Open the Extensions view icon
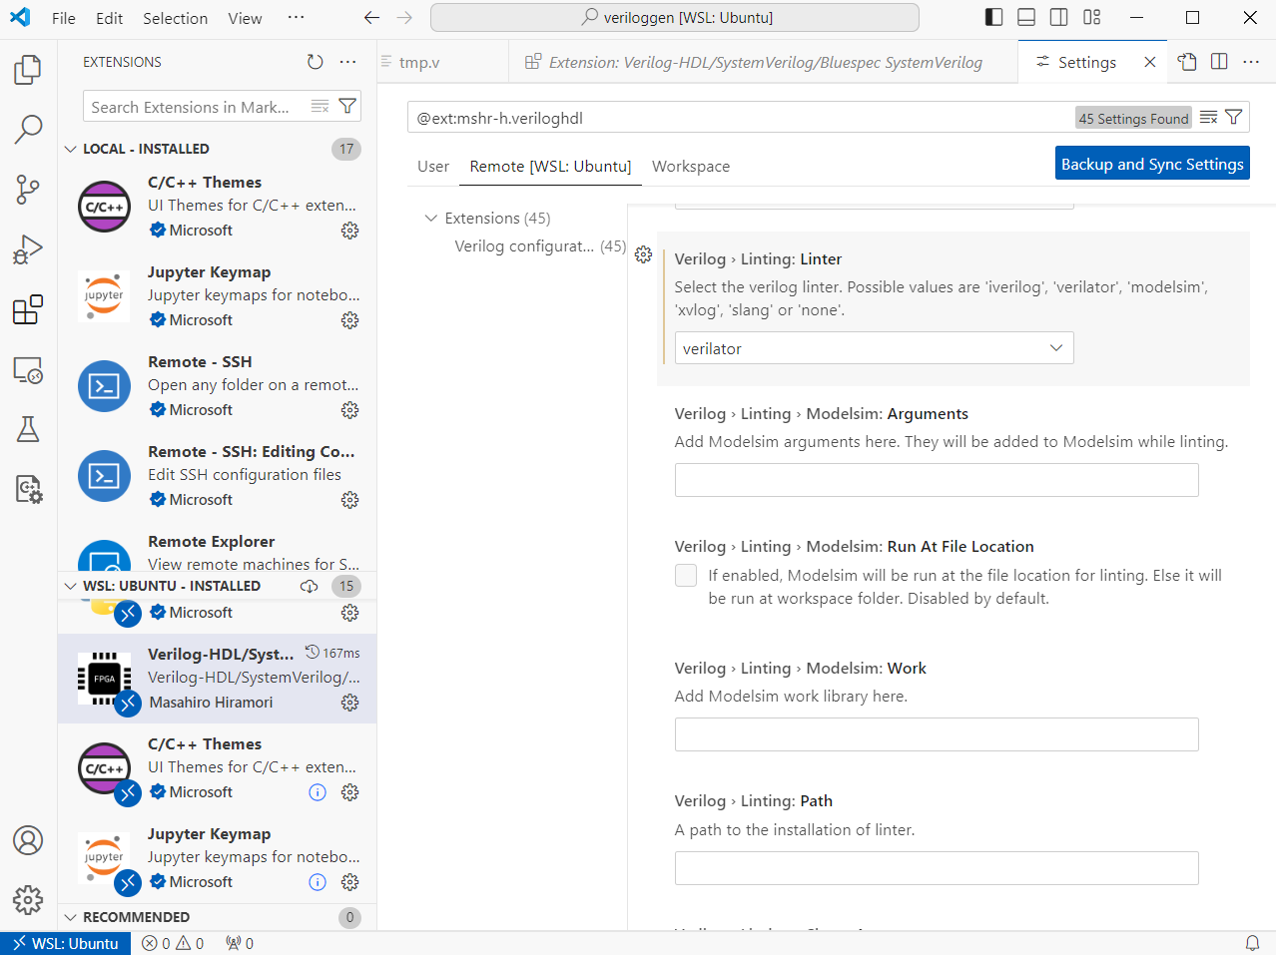The height and width of the screenshot is (955, 1276). tap(28, 309)
